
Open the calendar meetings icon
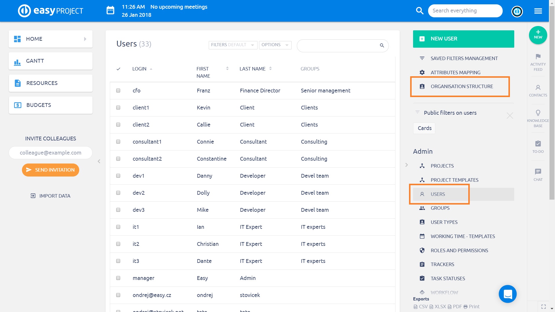tap(110, 11)
